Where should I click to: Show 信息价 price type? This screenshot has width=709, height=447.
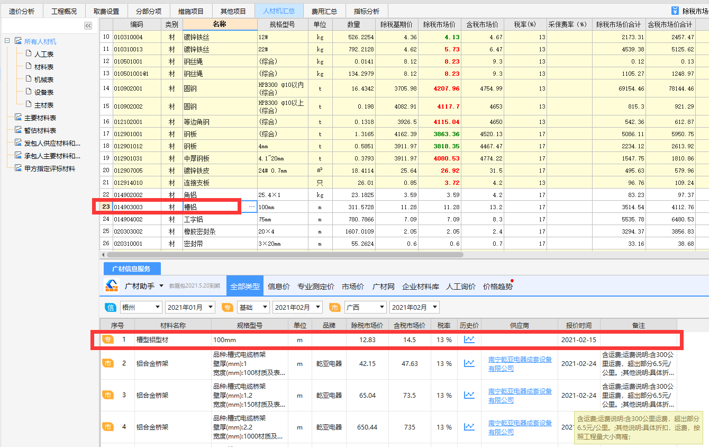[x=279, y=286]
